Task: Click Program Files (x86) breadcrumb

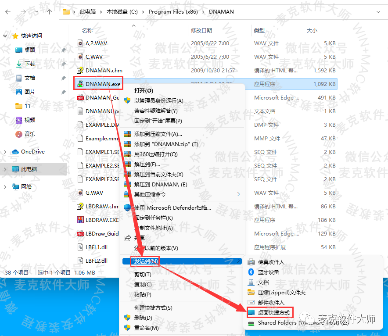Action: [173, 12]
